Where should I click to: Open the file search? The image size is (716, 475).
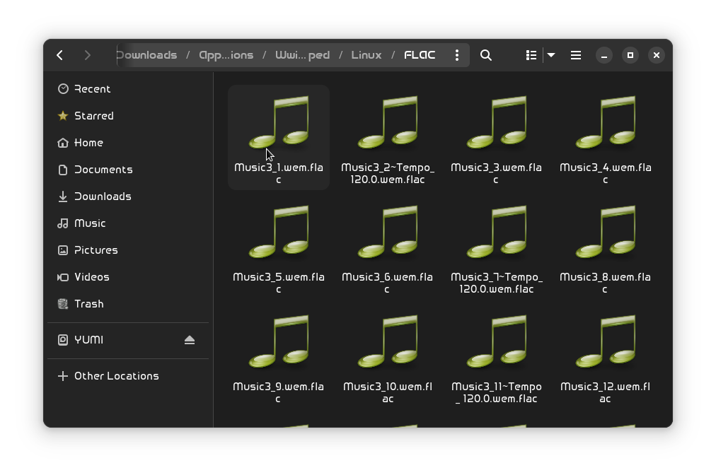485,54
